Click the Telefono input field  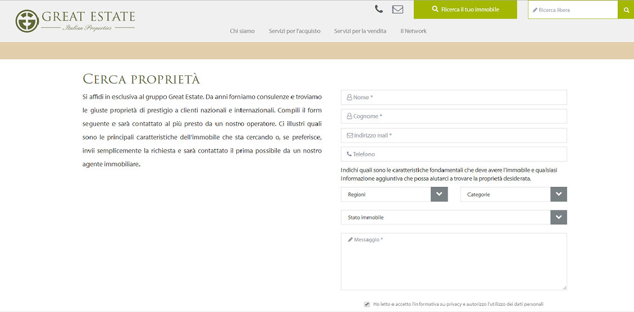point(454,154)
